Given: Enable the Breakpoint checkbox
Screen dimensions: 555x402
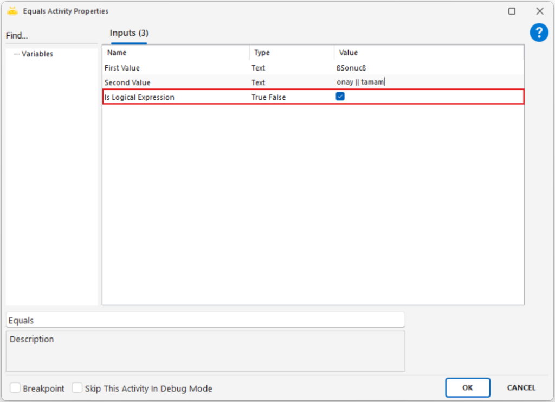Looking at the screenshot, I should [x=15, y=388].
